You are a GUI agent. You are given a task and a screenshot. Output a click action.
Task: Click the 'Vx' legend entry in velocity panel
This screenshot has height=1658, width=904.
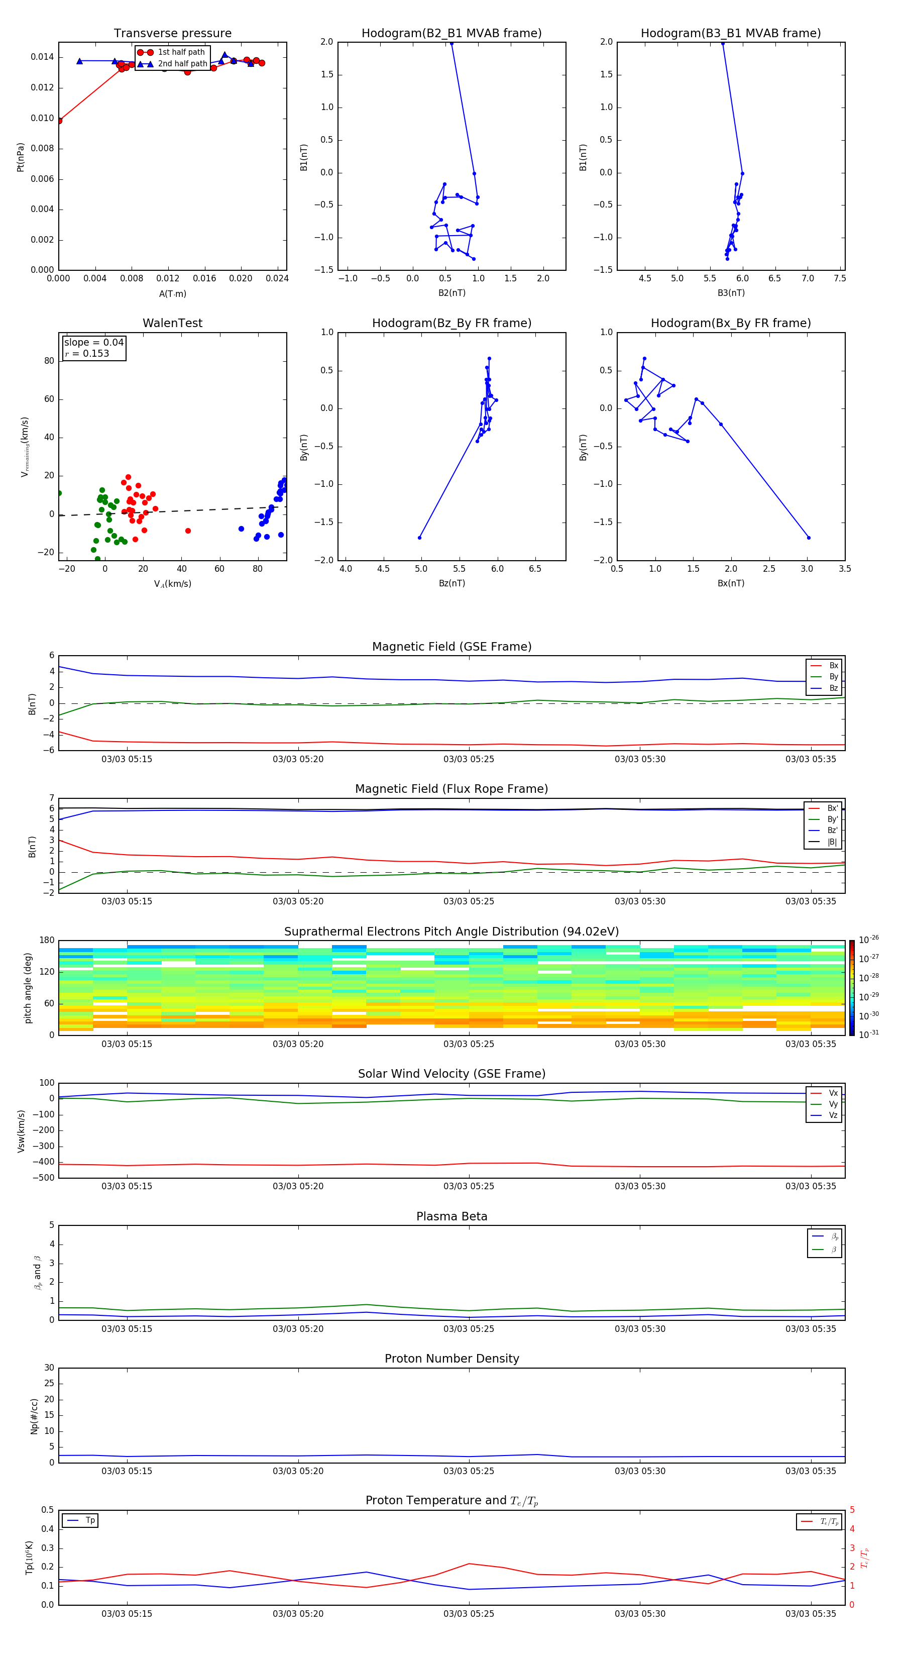(825, 1093)
